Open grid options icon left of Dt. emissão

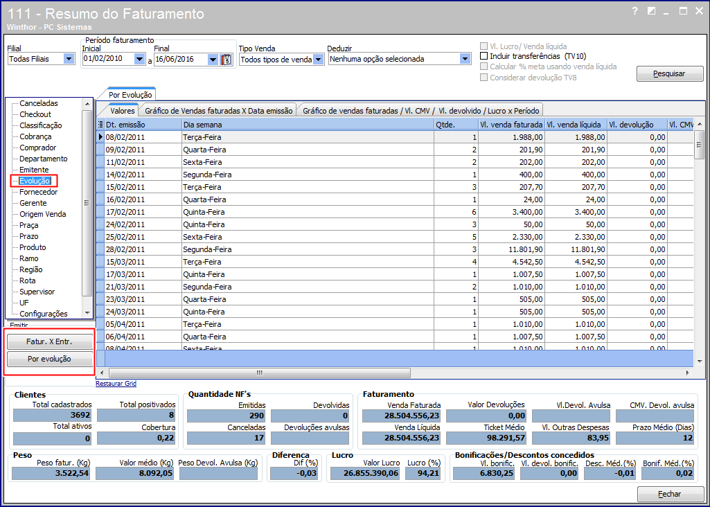click(100, 124)
